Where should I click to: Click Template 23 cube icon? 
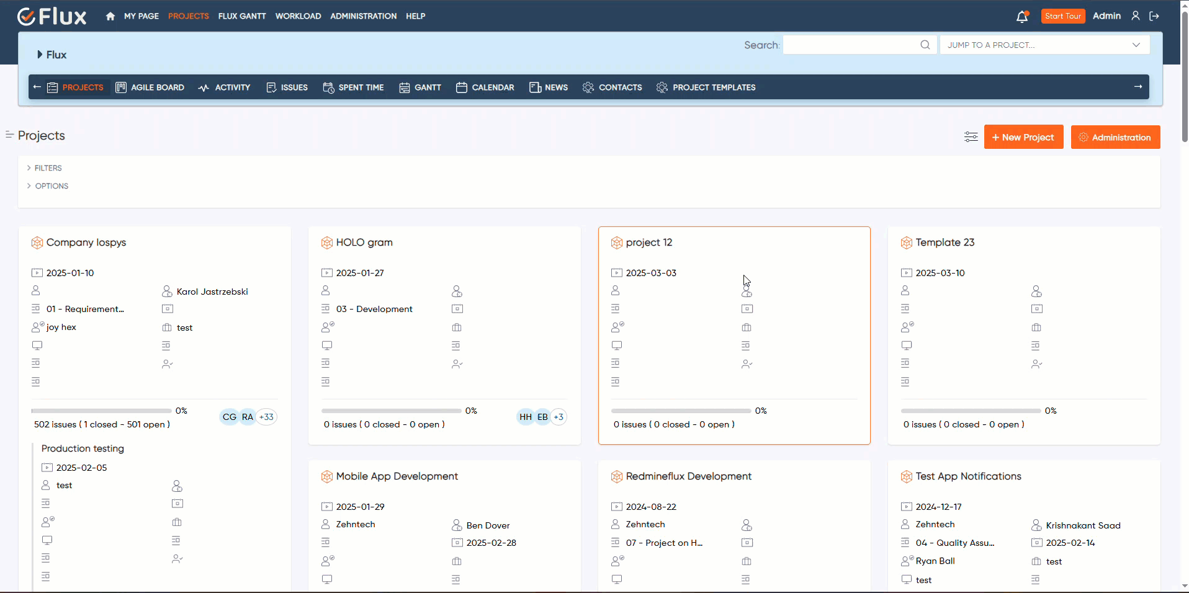pyautogui.click(x=907, y=243)
